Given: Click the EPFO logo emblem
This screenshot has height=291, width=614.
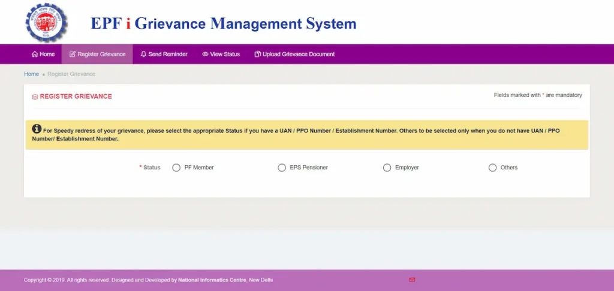Looking at the screenshot, I should tap(47, 23).
